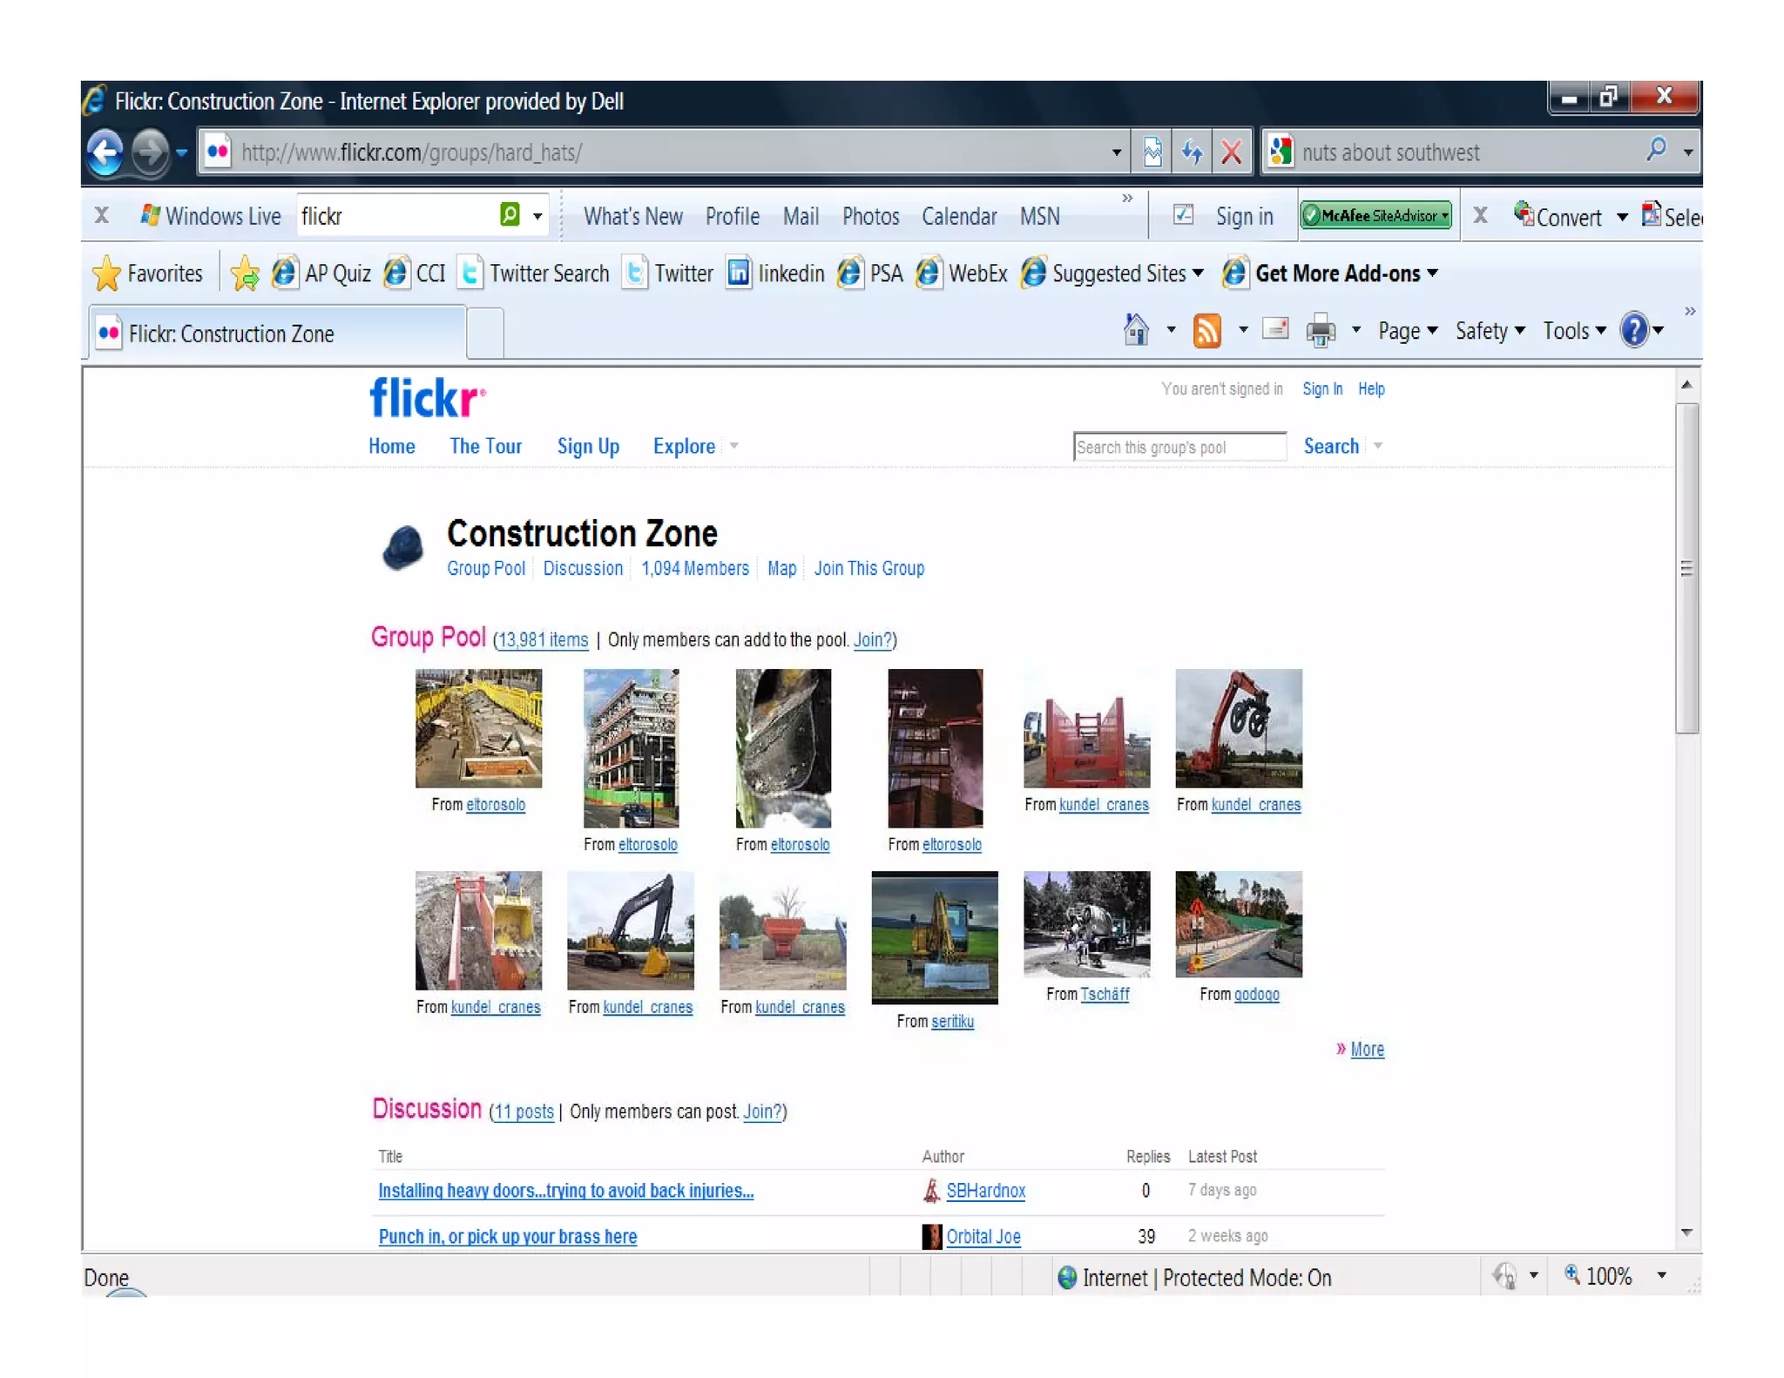
Task: Open the zoom level 100% dropdown arrow
Action: (1661, 1276)
